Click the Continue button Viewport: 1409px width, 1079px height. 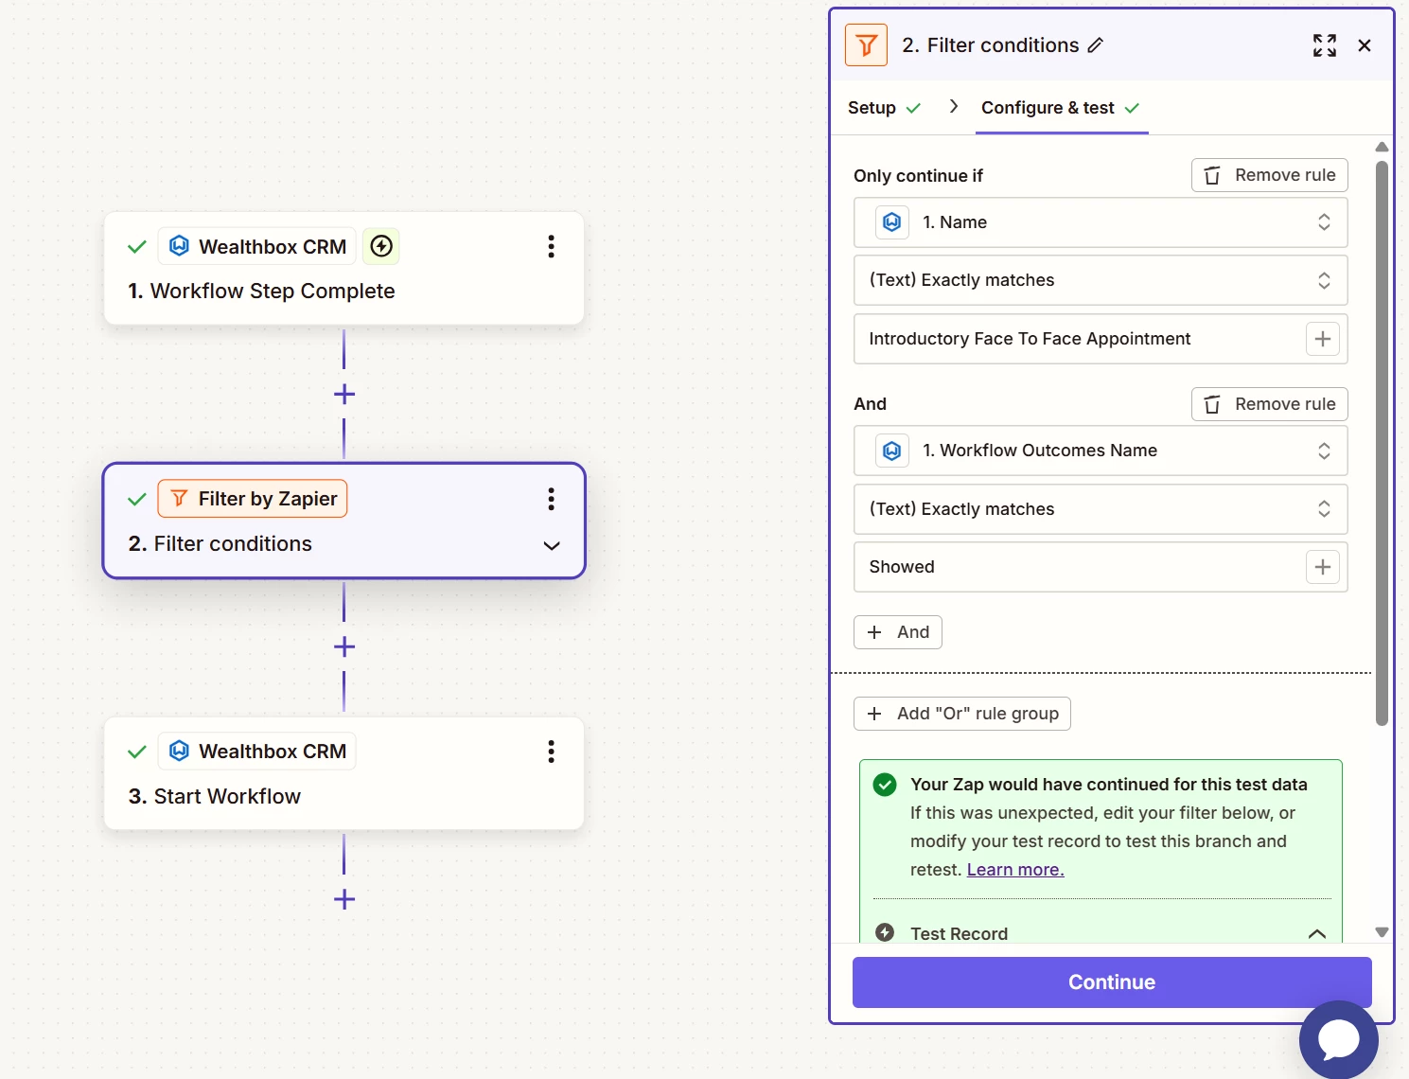(1112, 982)
